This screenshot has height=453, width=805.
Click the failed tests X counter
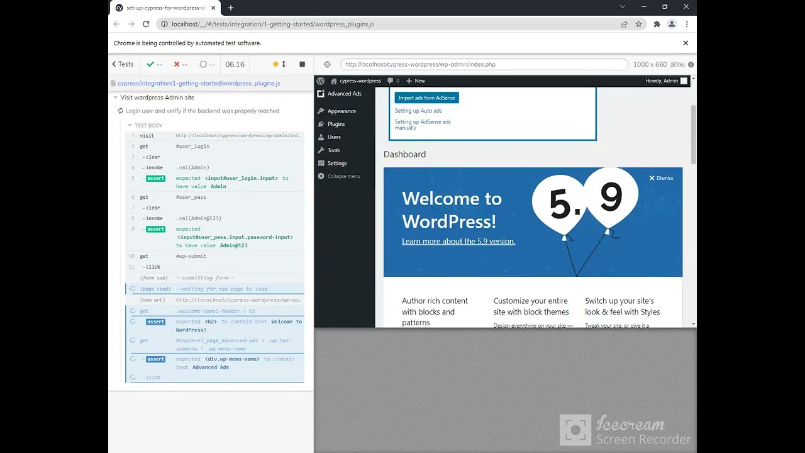coord(180,64)
